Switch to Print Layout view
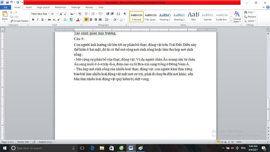Screen dimensions: 270x152 (218, 142)
